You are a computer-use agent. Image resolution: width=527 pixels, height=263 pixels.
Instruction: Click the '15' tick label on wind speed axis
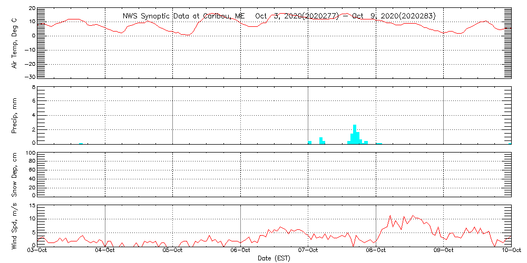click(x=32, y=206)
